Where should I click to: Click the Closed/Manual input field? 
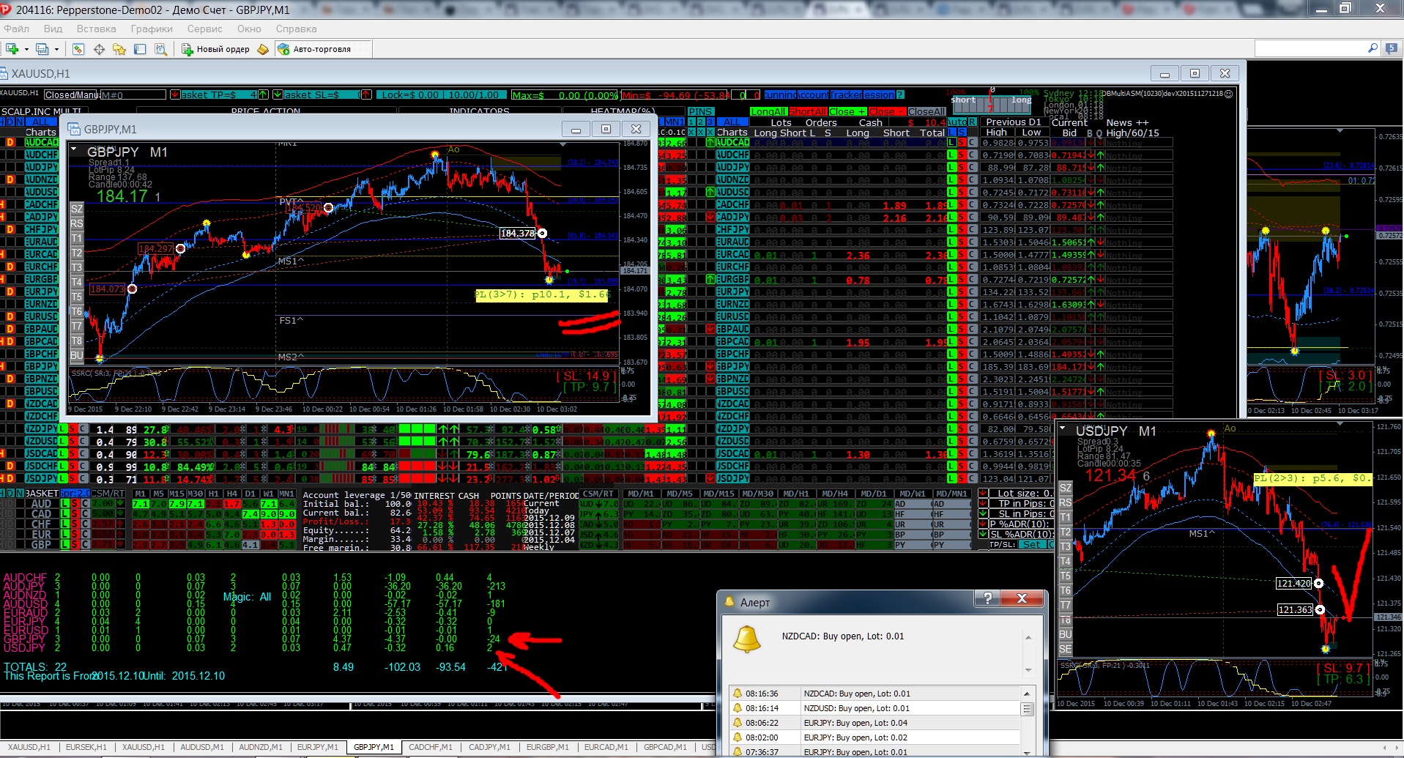[x=71, y=94]
